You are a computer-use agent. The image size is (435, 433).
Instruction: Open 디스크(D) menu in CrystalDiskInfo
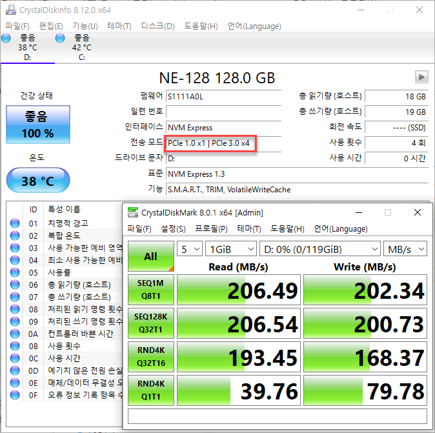[x=158, y=26]
